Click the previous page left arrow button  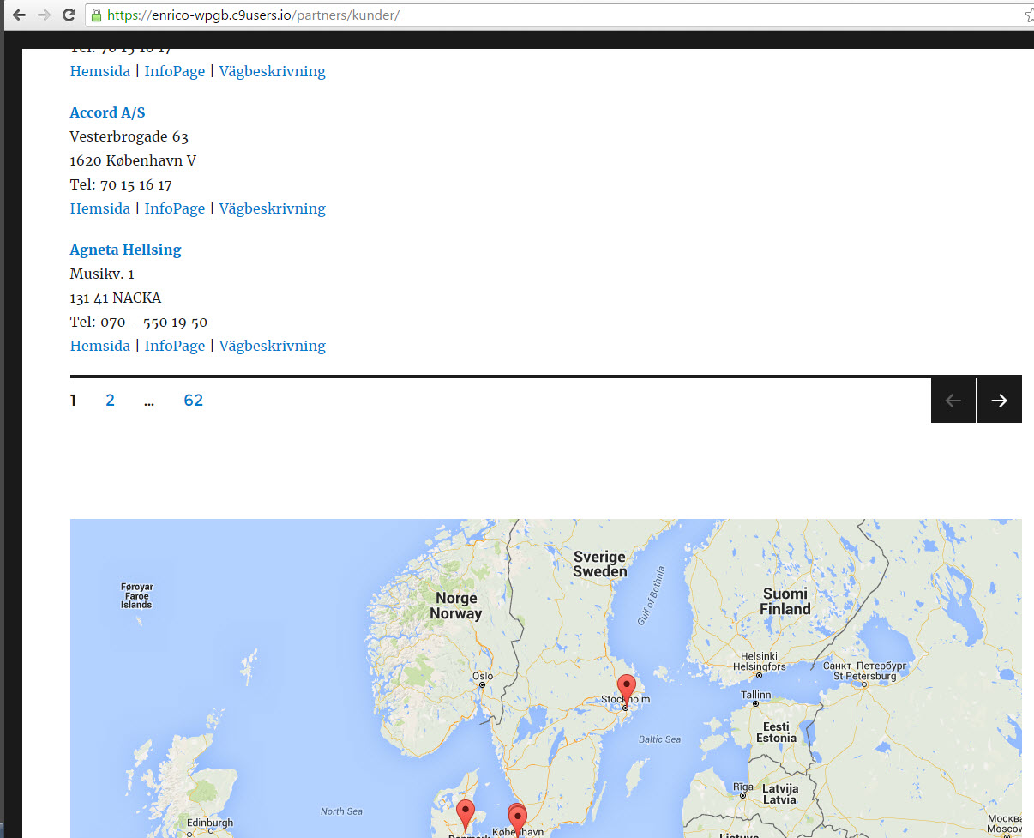point(953,401)
